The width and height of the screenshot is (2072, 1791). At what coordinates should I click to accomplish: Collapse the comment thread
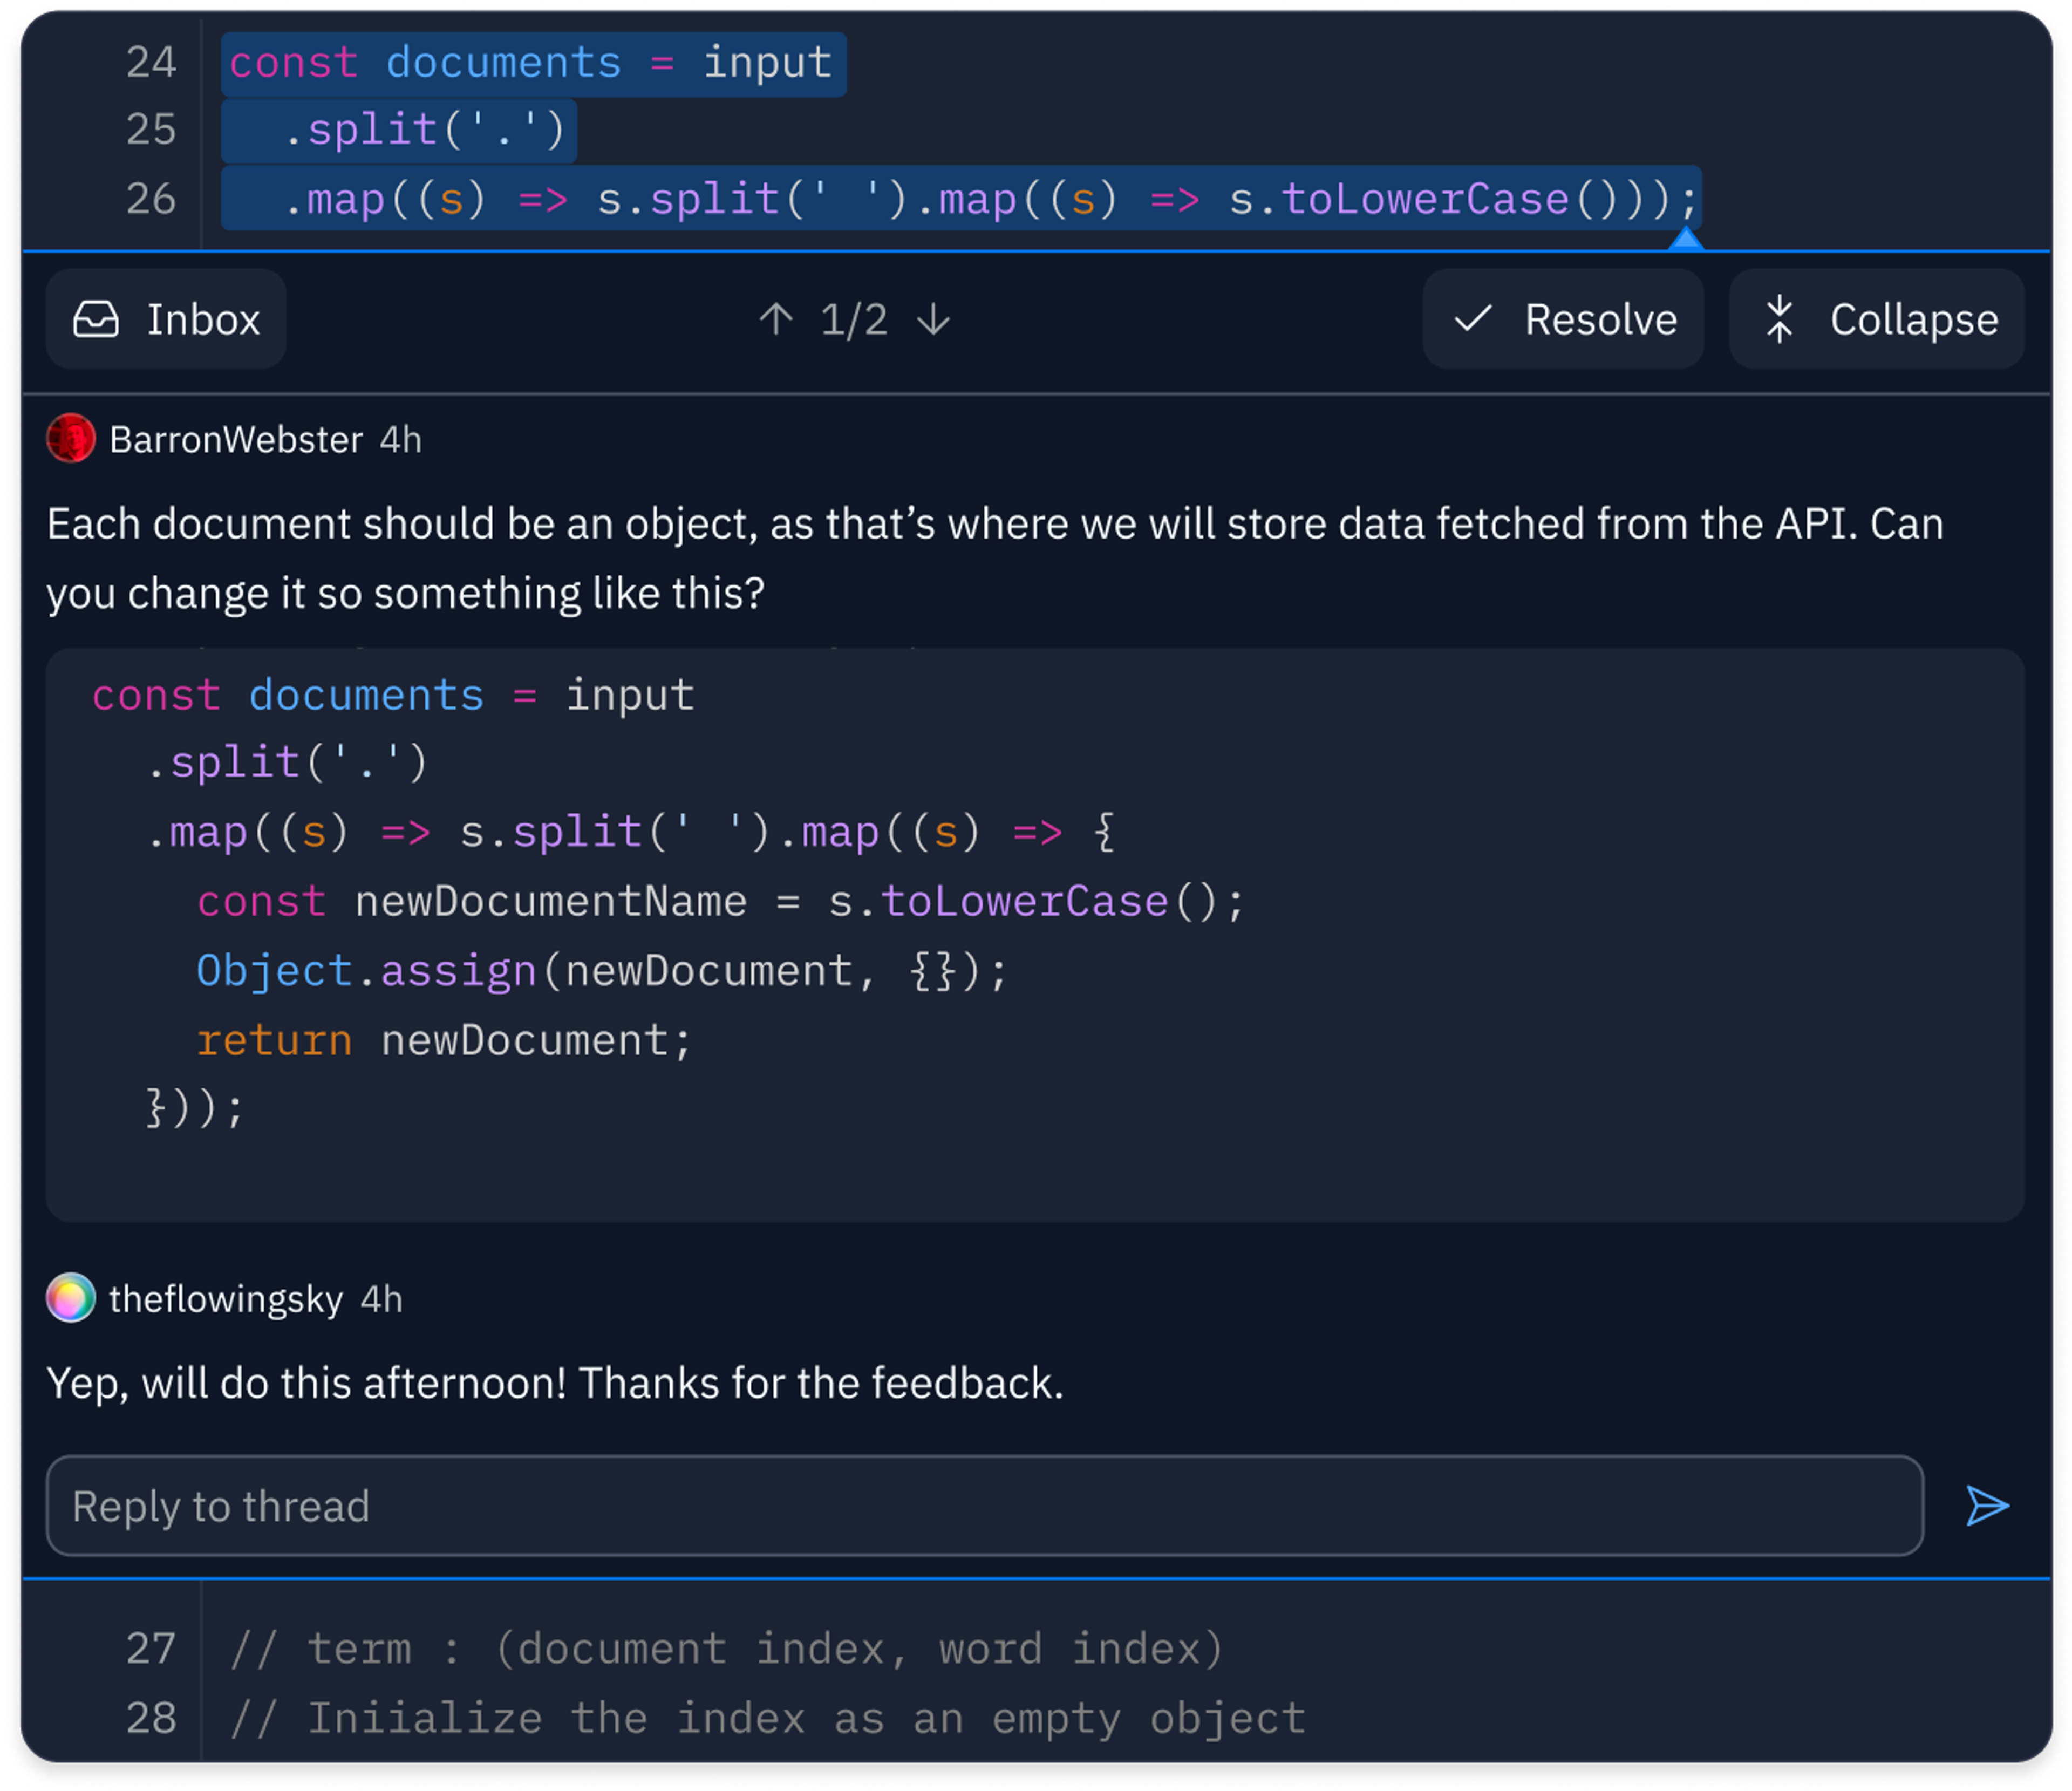coord(1876,320)
